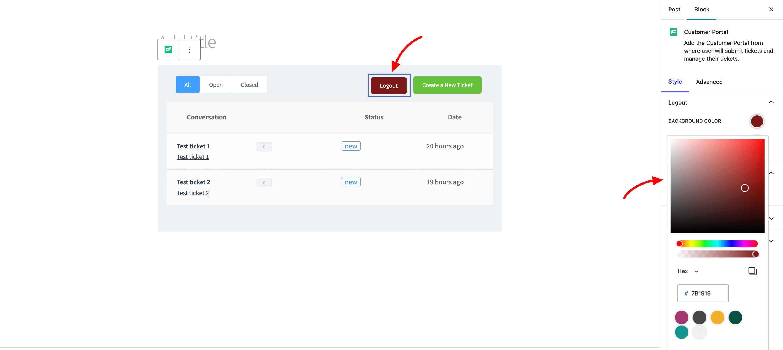This screenshot has width=783, height=350.
Task: Click the Customer Portal block icon
Action: (169, 50)
